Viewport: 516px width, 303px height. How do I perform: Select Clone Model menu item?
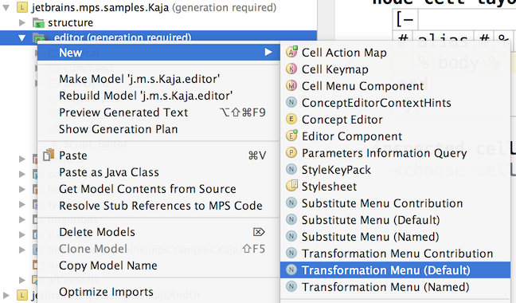[x=158, y=249]
